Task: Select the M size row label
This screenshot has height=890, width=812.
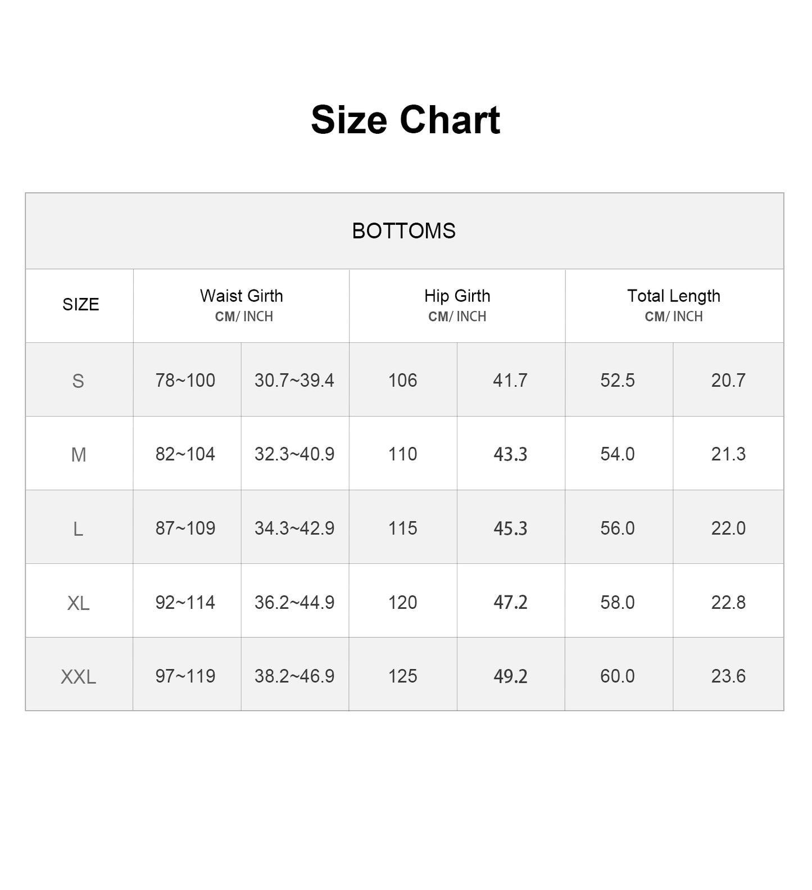Action: pos(79,455)
